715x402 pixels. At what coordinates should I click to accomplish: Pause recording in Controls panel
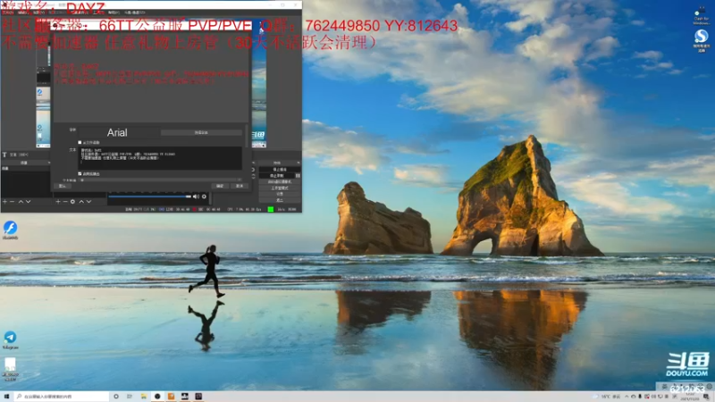click(x=298, y=175)
